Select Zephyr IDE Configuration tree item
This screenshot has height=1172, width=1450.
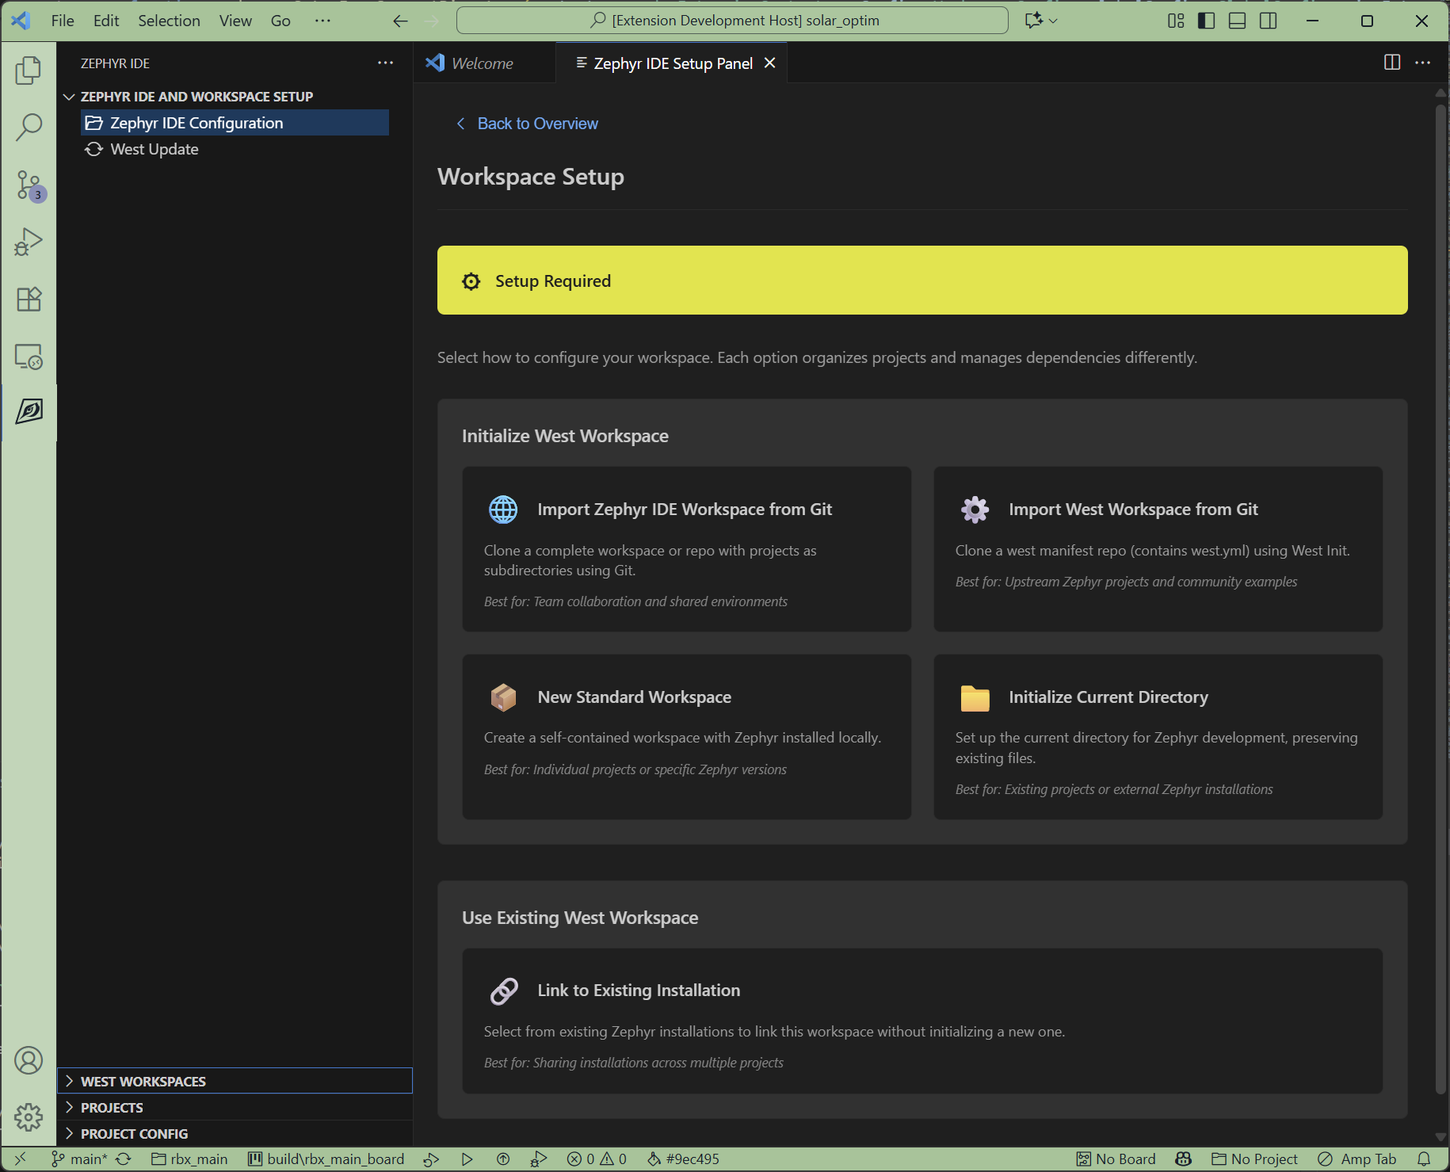(x=235, y=123)
